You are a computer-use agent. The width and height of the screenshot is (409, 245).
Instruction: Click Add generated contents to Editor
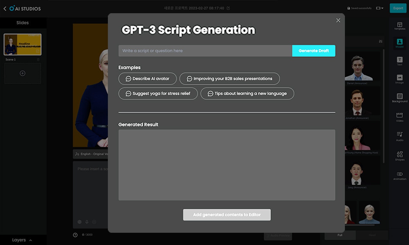(x=227, y=215)
